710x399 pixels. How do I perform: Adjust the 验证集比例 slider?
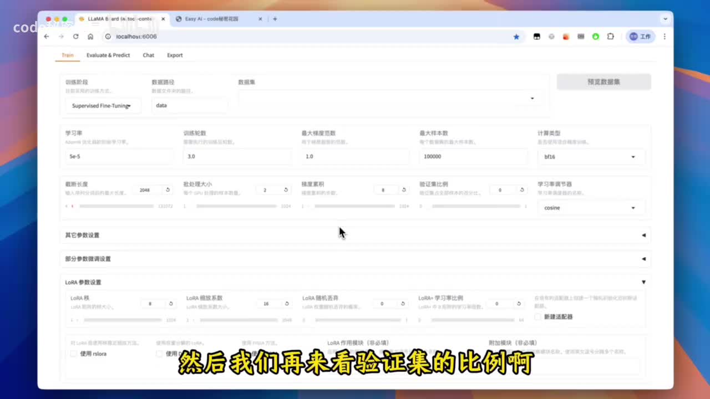click(474, 206)
